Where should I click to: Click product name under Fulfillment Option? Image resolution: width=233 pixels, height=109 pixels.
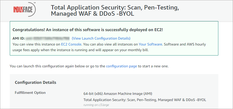[x=145, y=100]
